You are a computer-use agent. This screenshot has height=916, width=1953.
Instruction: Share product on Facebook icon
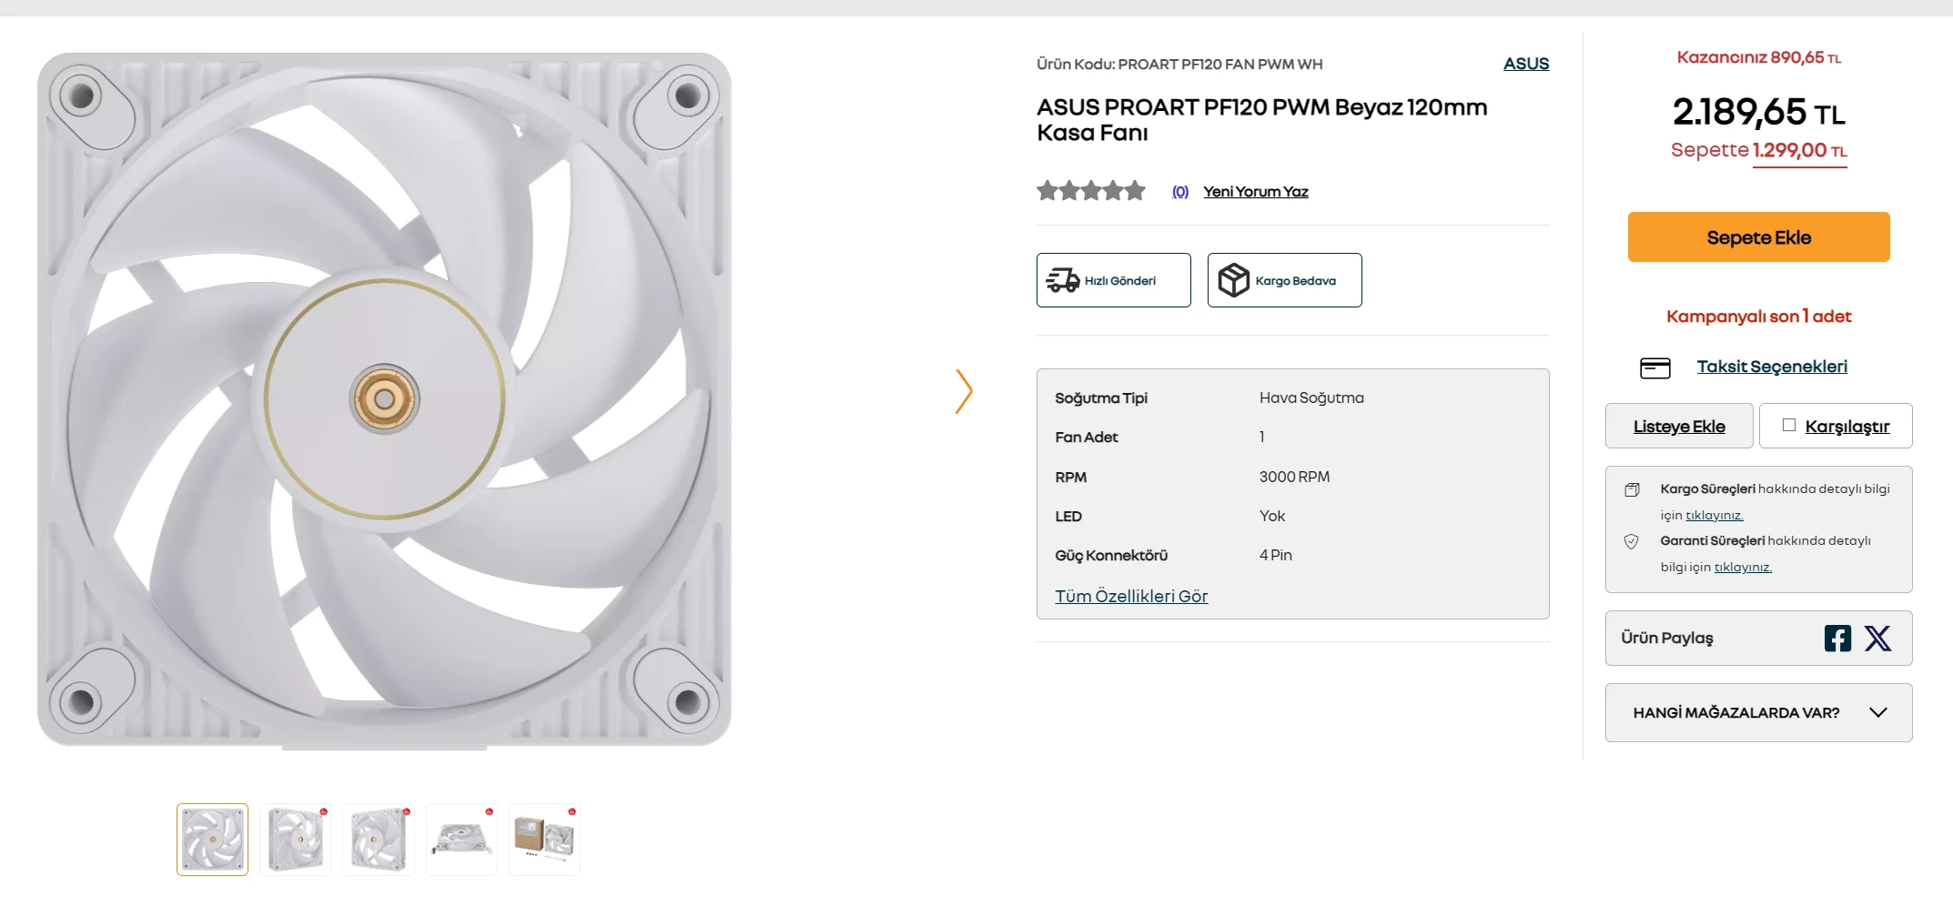point(1837,639)
